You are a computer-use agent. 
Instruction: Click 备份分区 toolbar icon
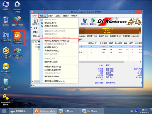coord(93,22)
